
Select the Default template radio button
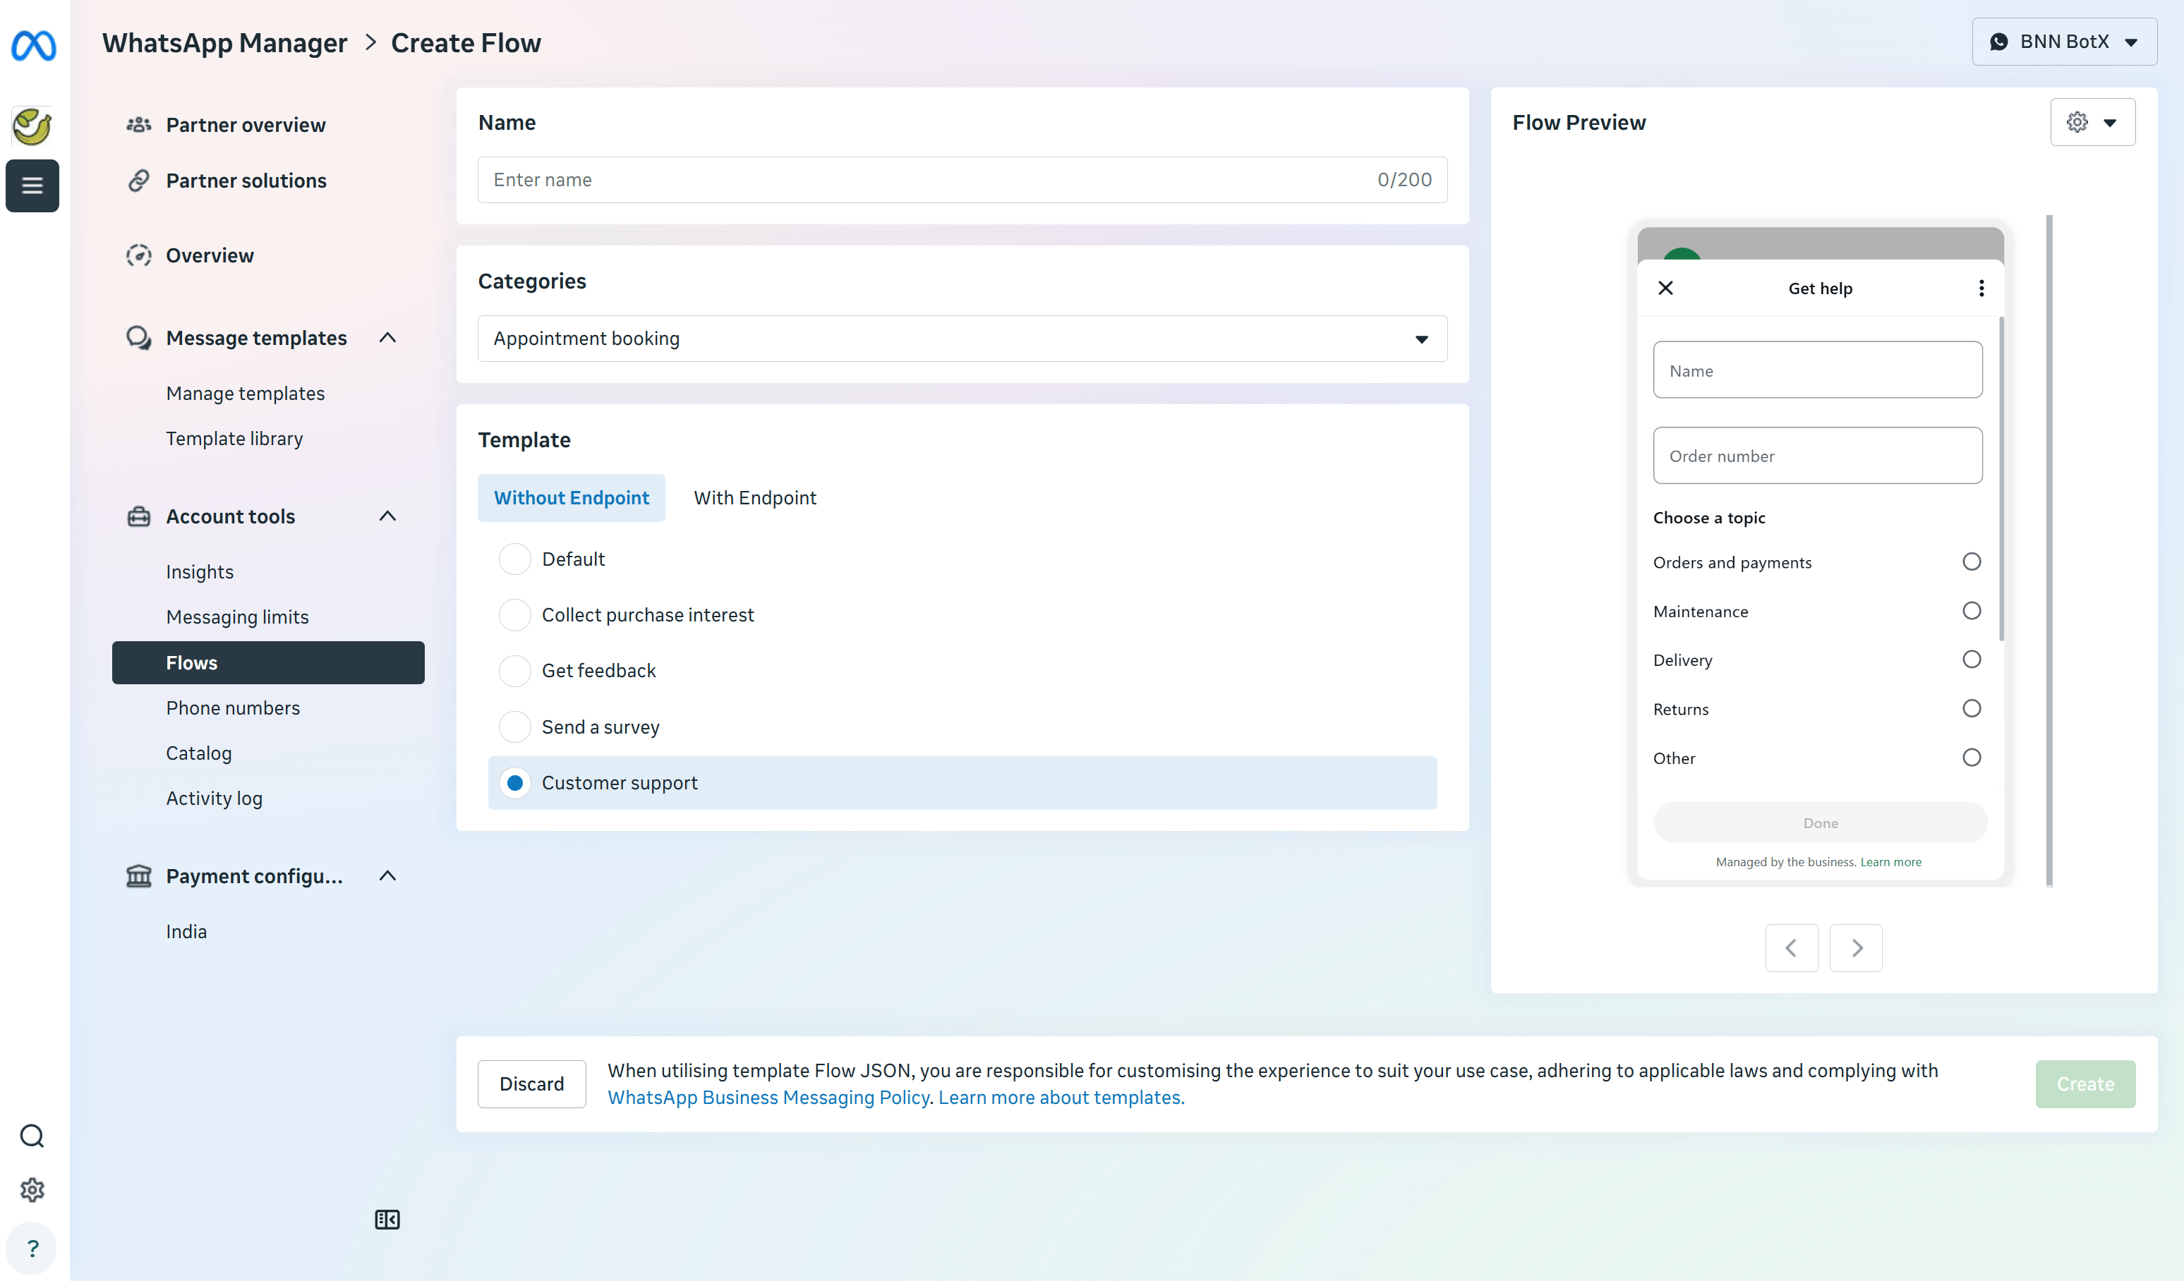(515, 559)
